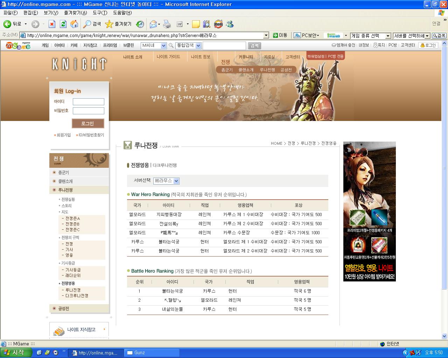Screen dimensions: 448x358
Task: Select the 공성전 submenu under 전쟁
Action: pos(286,70)
